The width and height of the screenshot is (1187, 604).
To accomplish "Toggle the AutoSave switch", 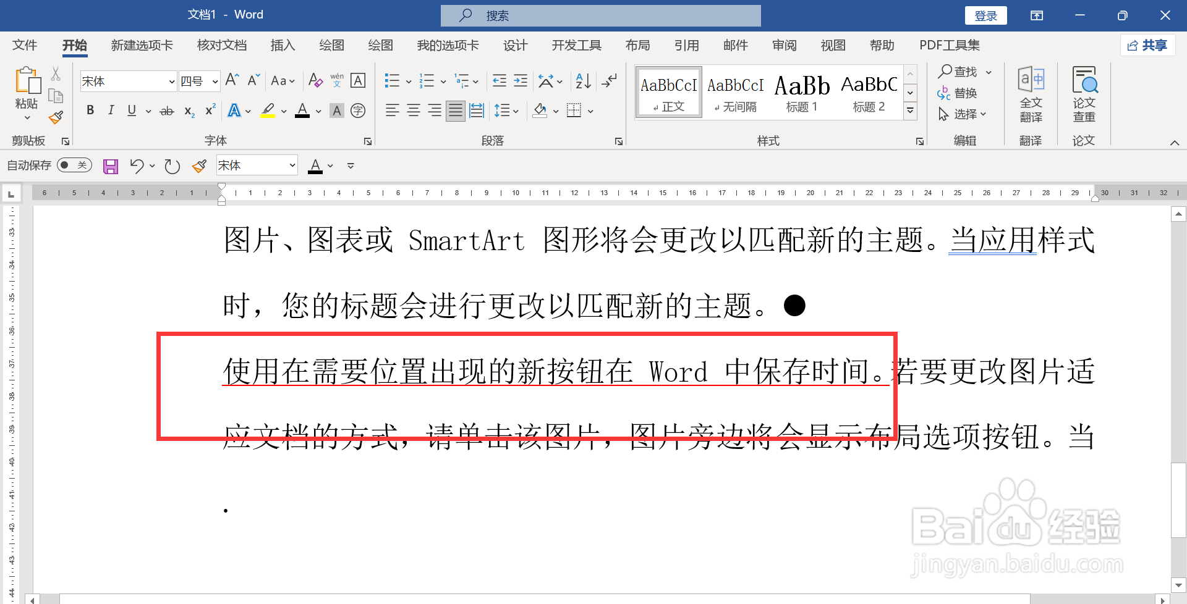I will tap(74, 166).
